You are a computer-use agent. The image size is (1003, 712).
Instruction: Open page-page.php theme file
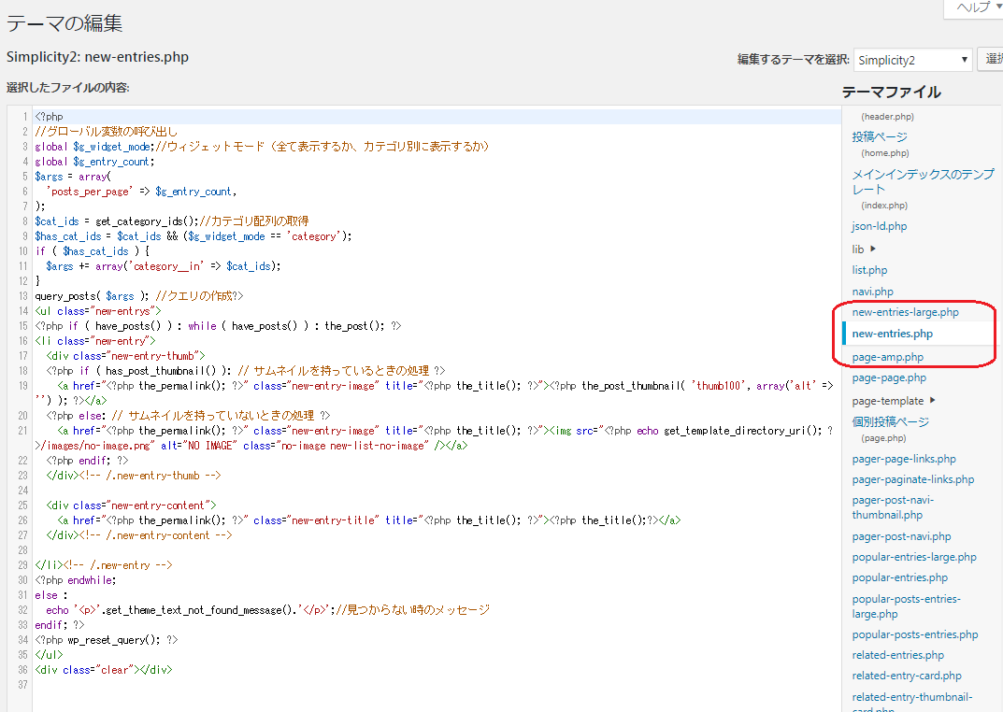click(x=889, y=377)
